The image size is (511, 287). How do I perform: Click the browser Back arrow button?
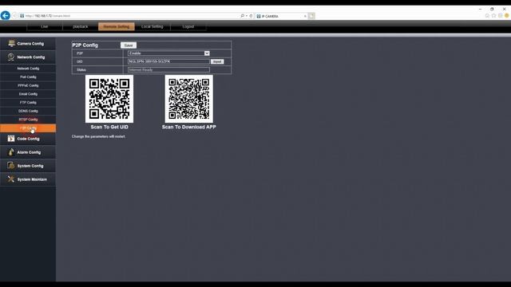coord(6,15)
